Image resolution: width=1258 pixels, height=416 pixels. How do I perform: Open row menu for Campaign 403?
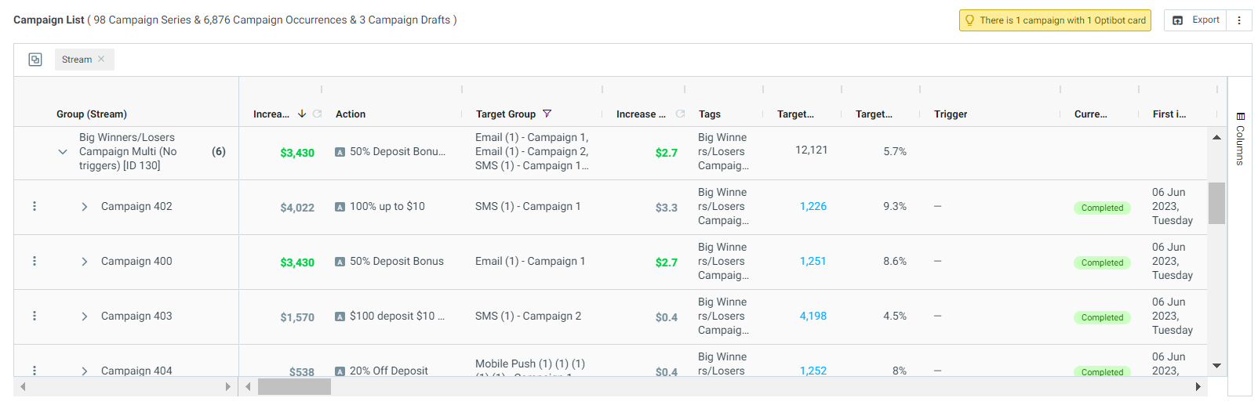pyautogui.click(x=35, y=316)
